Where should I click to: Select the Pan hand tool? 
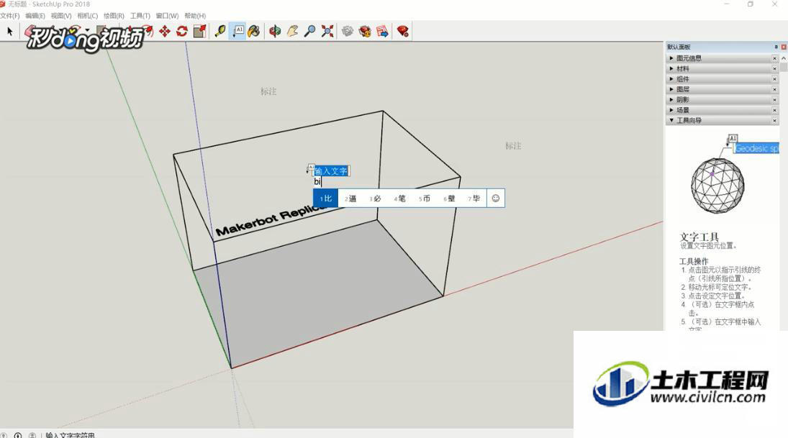[292, 31]
